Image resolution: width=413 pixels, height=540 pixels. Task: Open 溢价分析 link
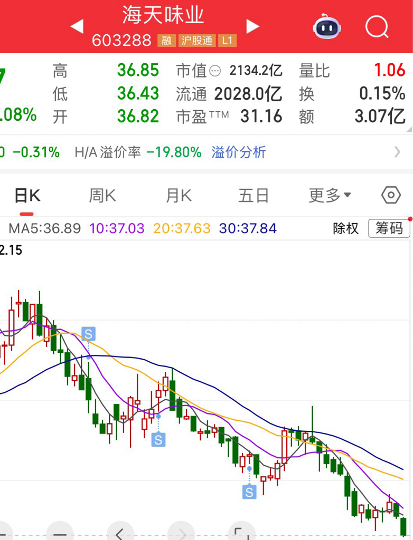pos(239,152)
